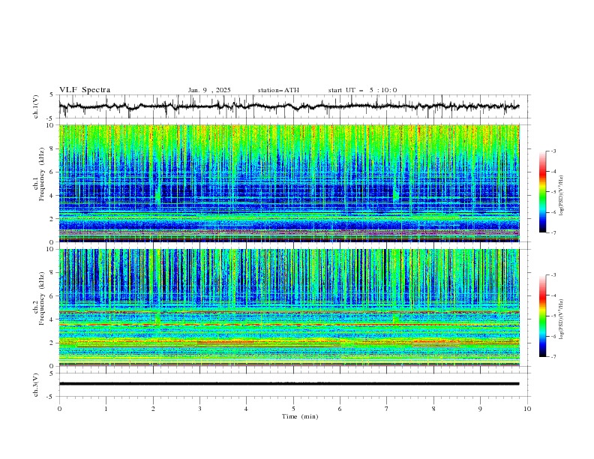Click inside the ch.2 spectrogram panel

click(x=289, y=307)
